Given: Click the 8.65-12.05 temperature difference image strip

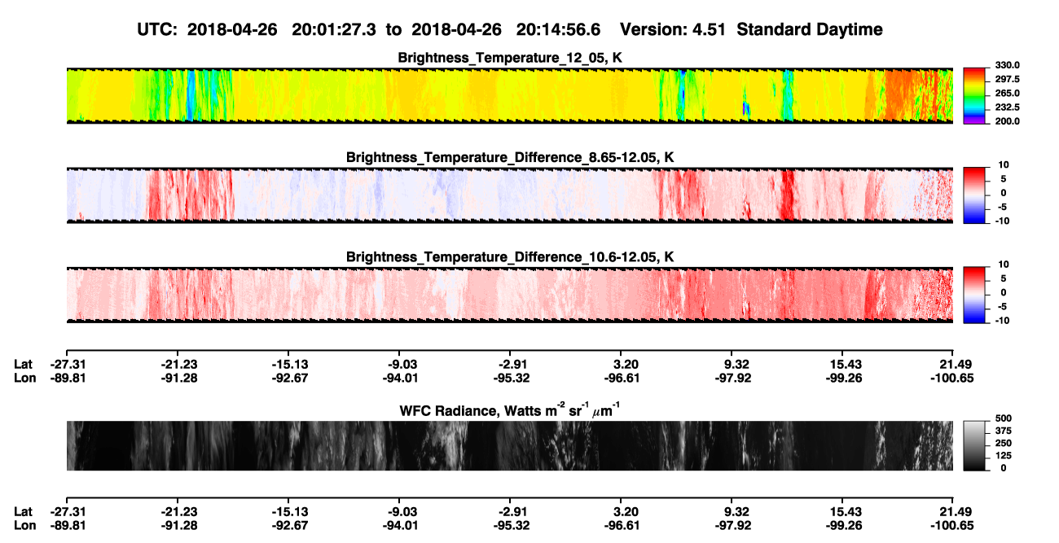Looking at the screenshot, I should coord(509,195).
